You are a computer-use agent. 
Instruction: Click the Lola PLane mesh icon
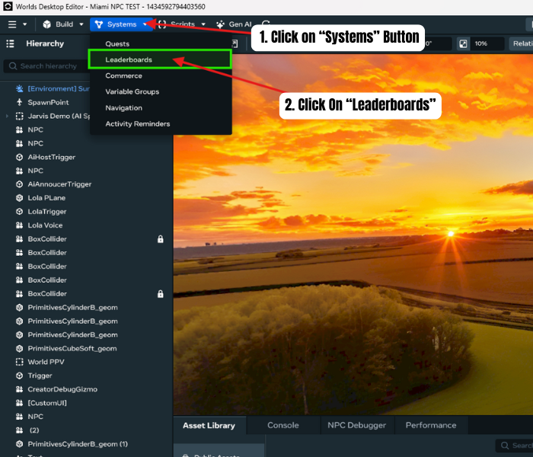coord(20,198)
